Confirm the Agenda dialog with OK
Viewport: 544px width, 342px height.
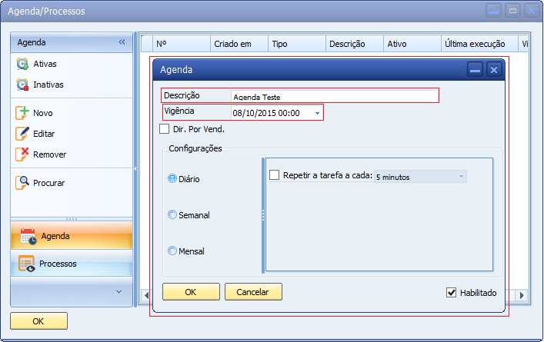click(191, 292)
